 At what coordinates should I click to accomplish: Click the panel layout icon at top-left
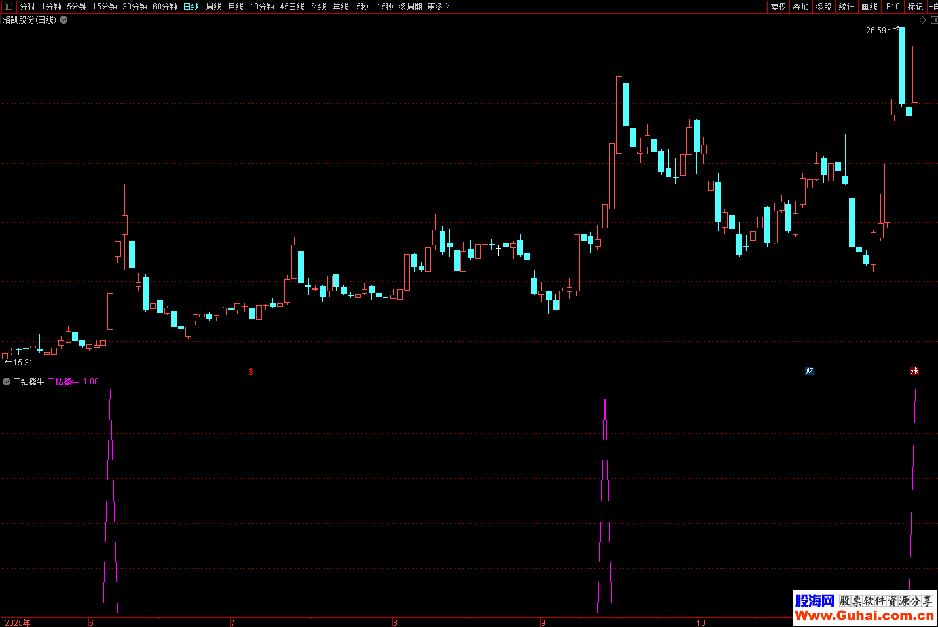click(x=9, y=7)
